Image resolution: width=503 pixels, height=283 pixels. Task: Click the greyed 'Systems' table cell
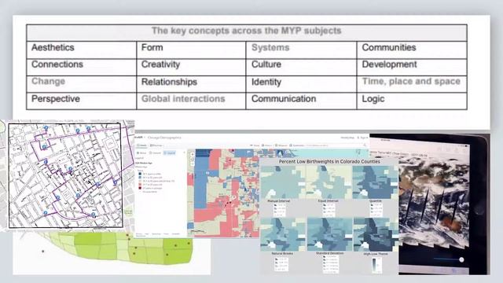coord(301,50)
